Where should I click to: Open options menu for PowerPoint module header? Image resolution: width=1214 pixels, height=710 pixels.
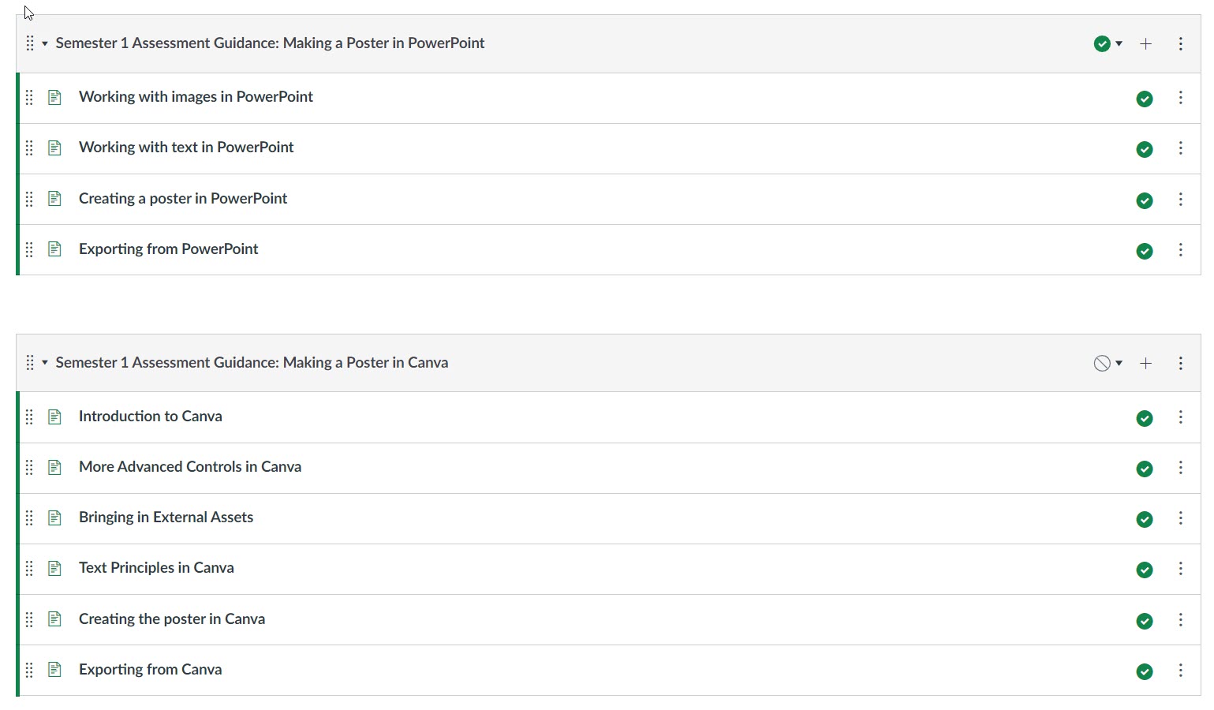(x=1180, y=44)
